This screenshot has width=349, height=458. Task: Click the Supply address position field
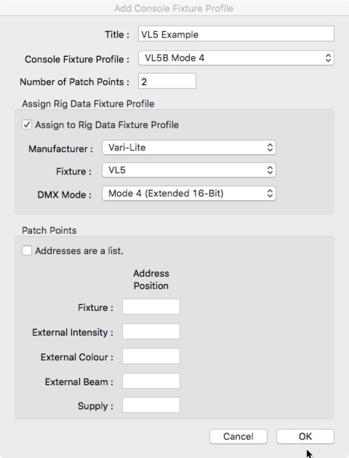(x=151, y=405)
